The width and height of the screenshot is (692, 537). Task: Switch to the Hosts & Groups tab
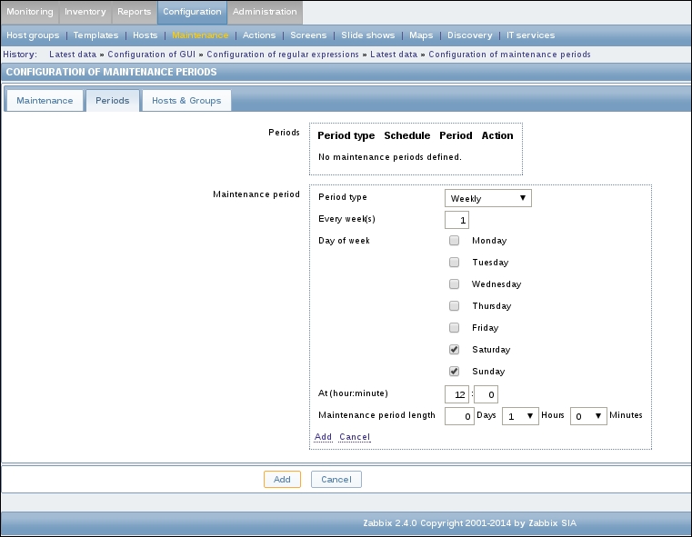click(x=186, y=101)
